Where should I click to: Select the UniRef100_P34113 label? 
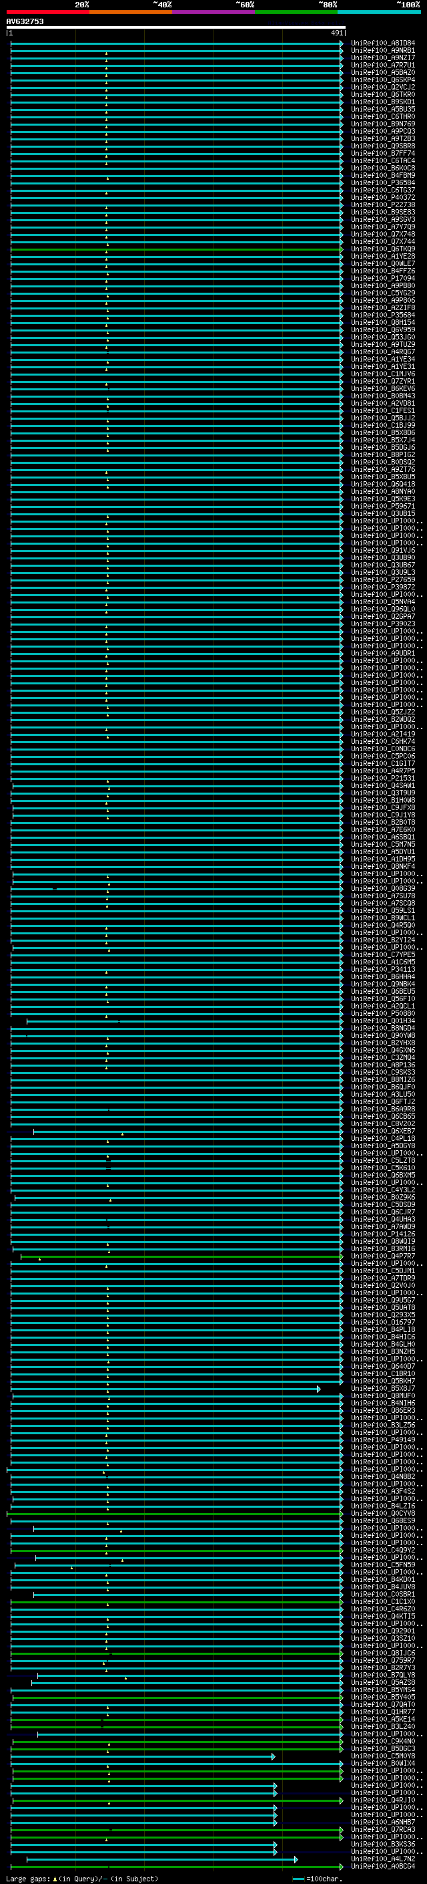382,969
